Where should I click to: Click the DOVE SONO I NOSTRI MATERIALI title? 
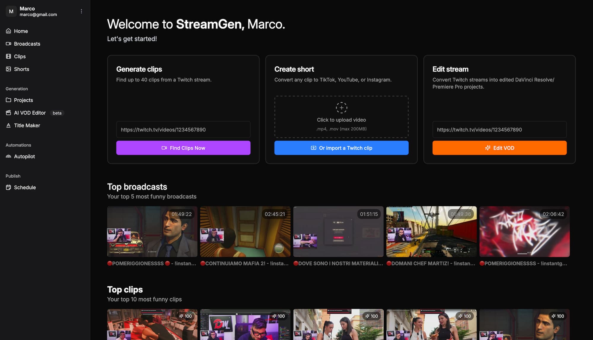pos(338,263)
